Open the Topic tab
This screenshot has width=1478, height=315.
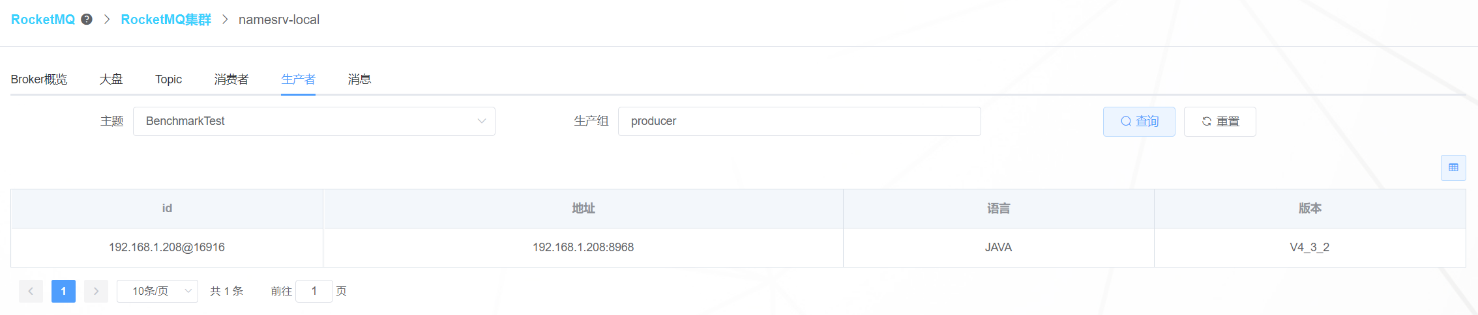click(168, 79)
